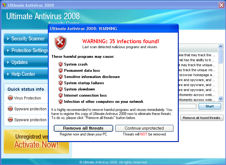The width and height of the screenshot is (226, 165).
Task: Click the icon beside Internet connection loss
Action: (61, 95)
